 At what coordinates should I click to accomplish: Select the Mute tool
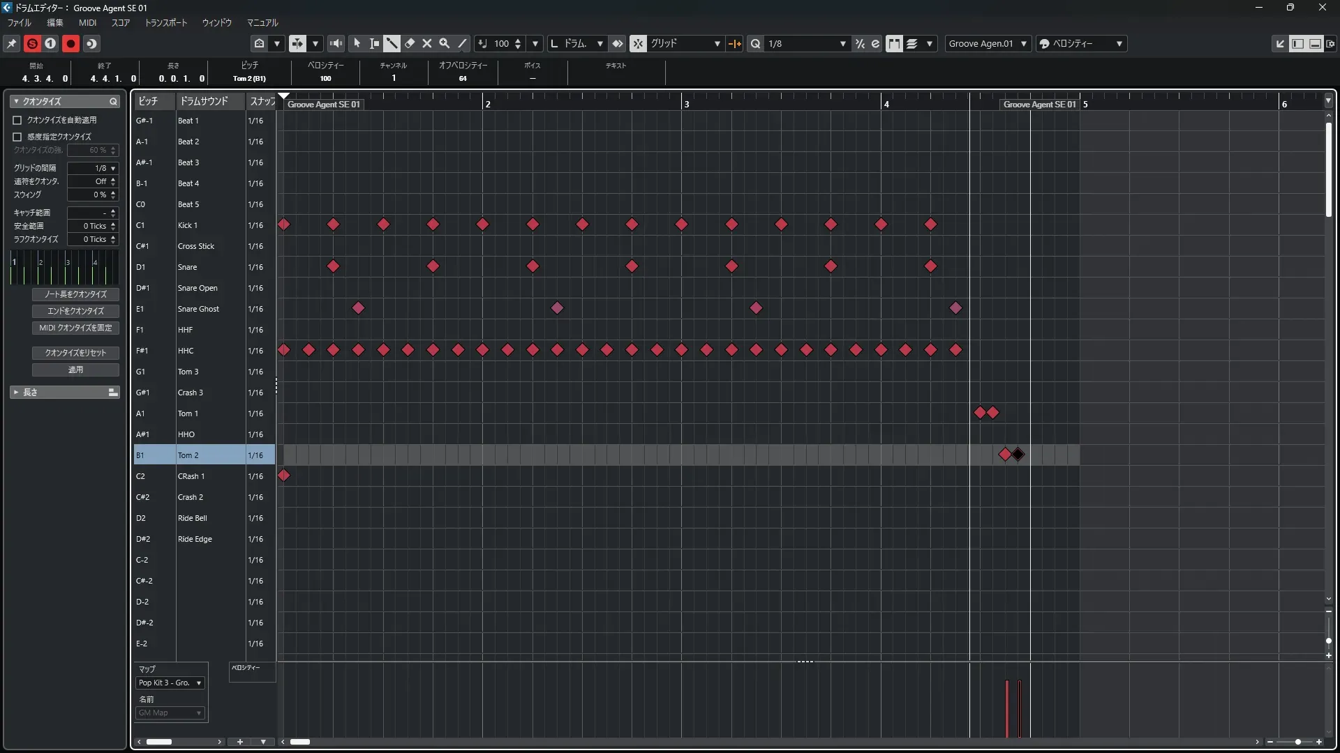tap(427, 43)
